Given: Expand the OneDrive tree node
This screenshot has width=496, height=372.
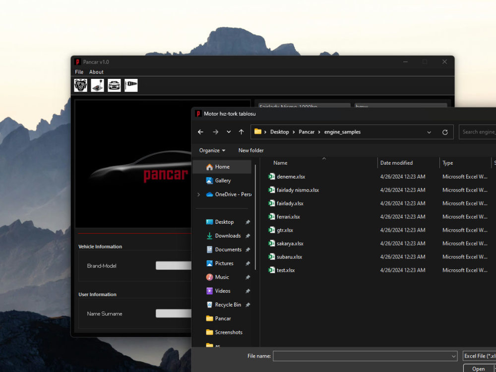Looking at the screenshot, I should pos(199,194).
